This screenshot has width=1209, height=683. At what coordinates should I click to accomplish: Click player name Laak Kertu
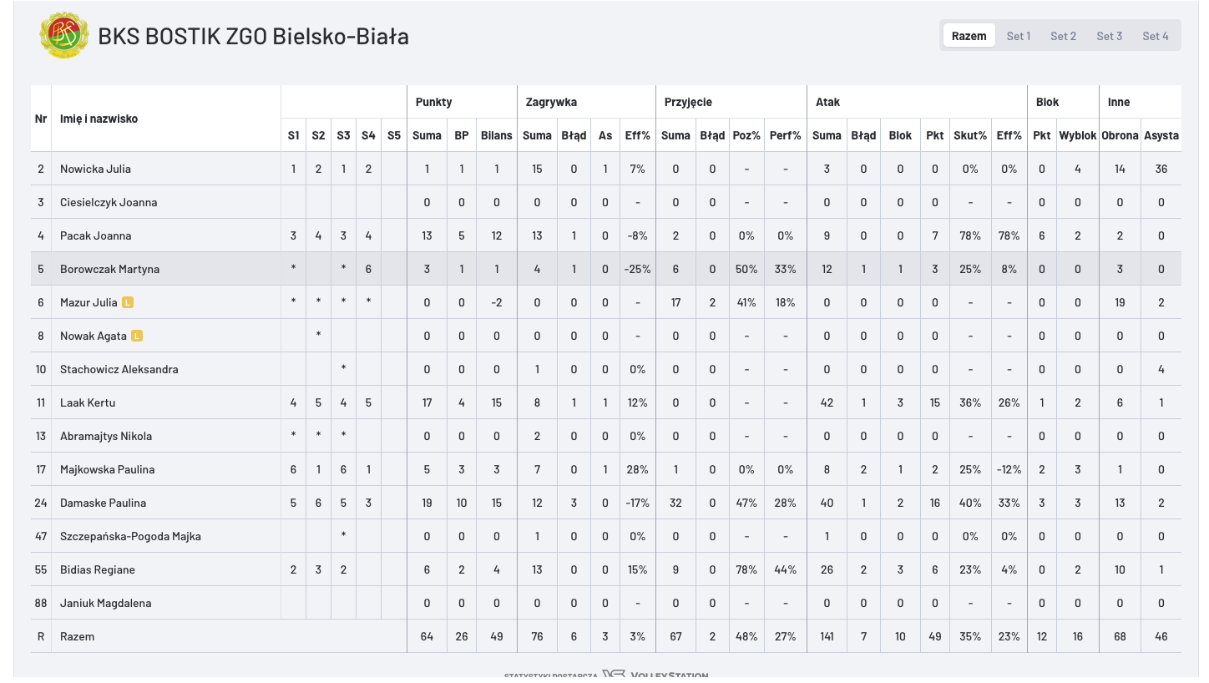tap(88, 402)
